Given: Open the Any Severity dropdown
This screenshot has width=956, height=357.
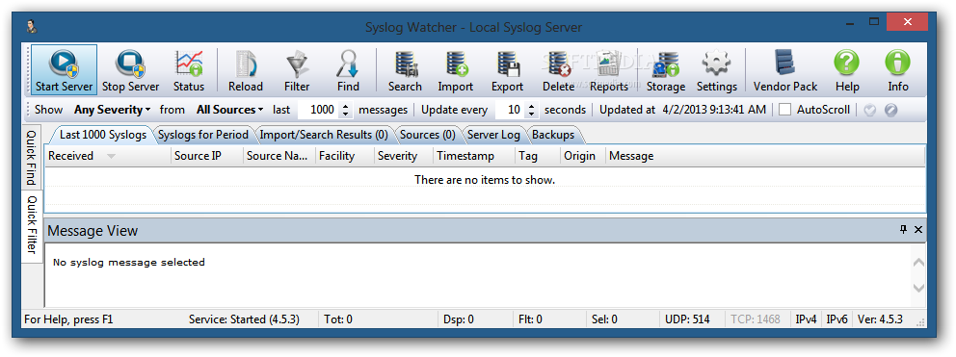Looking at the screenshot, I should click(112, 111).
